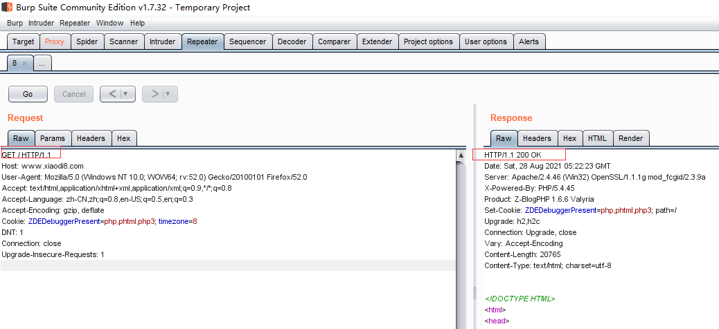Send the request with the Go button

click(x=28, y=94)
